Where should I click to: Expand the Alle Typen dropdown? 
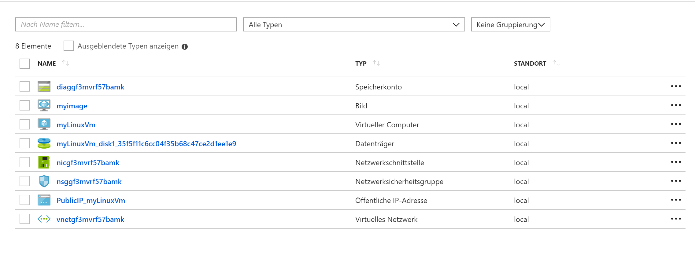(x=354, y=24)
